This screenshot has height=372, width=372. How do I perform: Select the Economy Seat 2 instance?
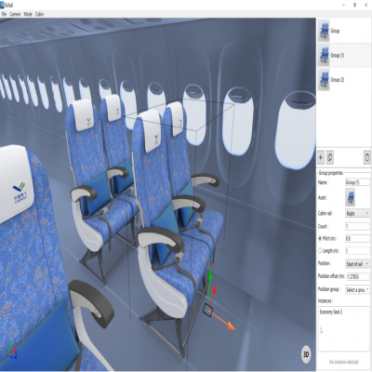[331, 312]
